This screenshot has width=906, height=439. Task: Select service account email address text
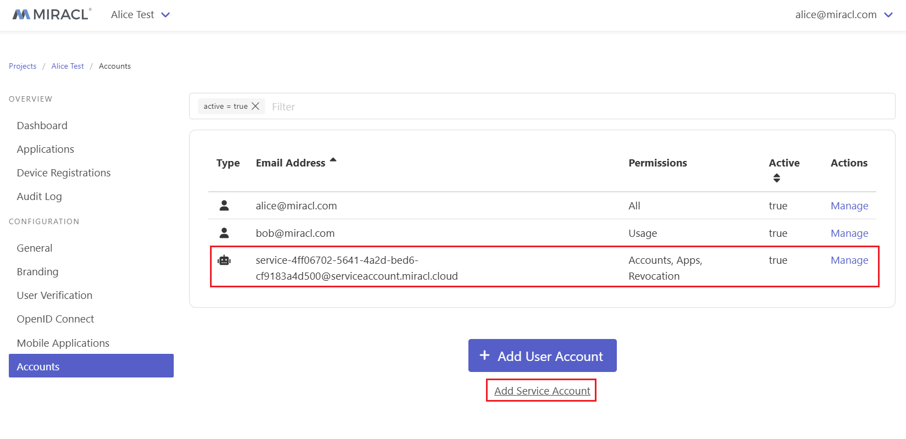pos(357,268)
